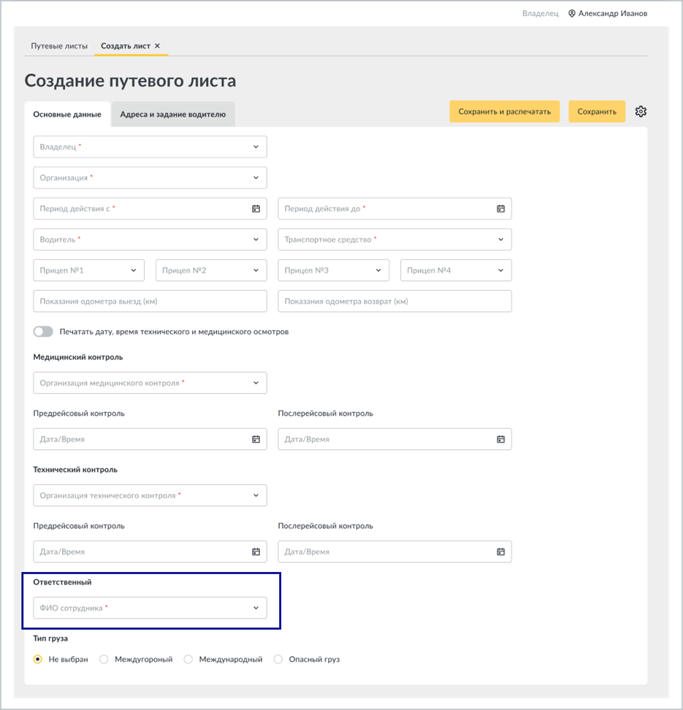This screenshot has width=683, height=710.
Task: Open calendar for medical Послерейсовый контроль date
Action: coord(500,439)
